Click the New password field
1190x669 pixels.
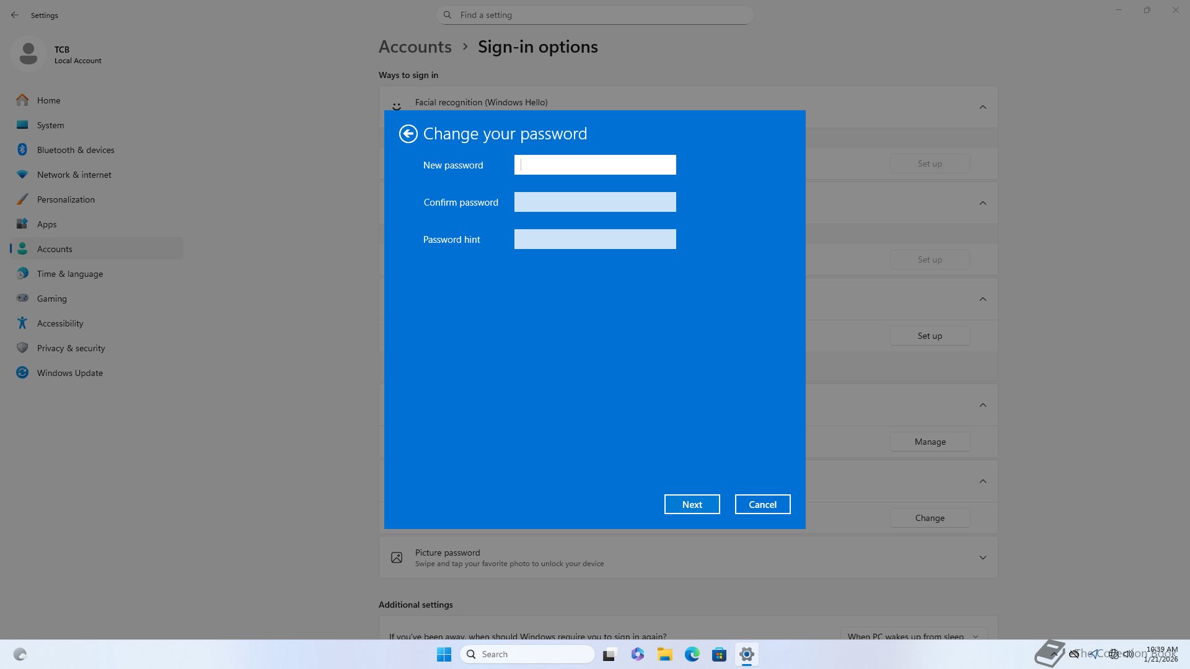594,165
